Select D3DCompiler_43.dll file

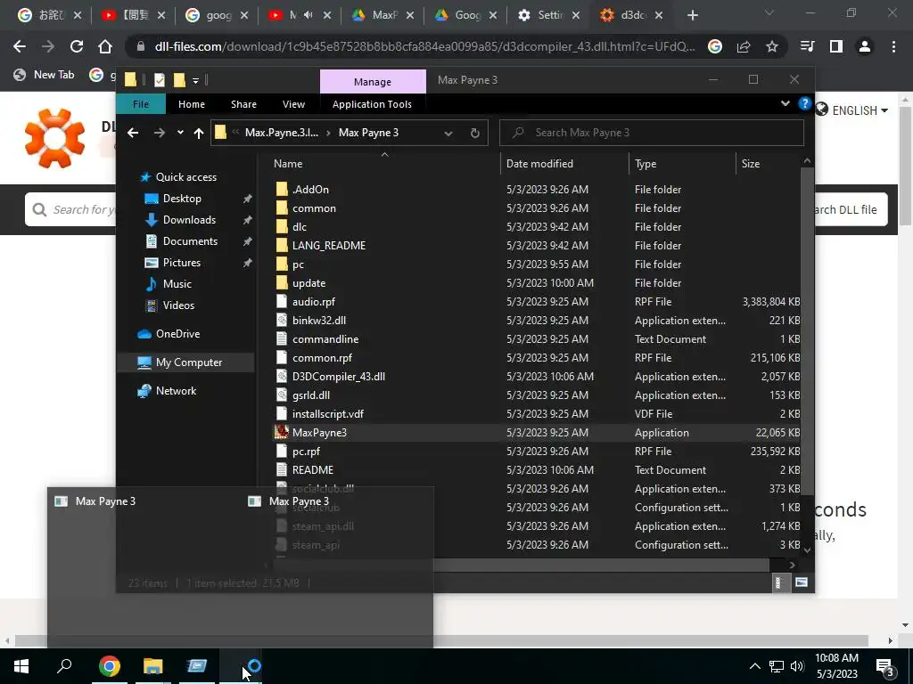click(x=338, y=377)
